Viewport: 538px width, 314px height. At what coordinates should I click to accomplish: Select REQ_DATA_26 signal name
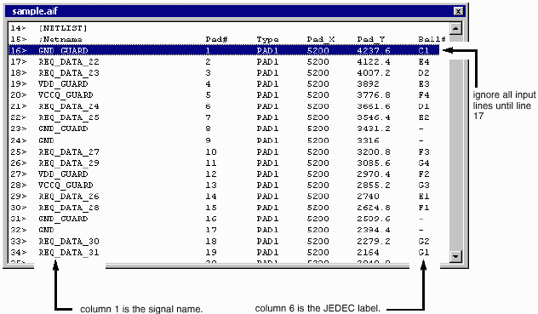(x=69, y=197)
